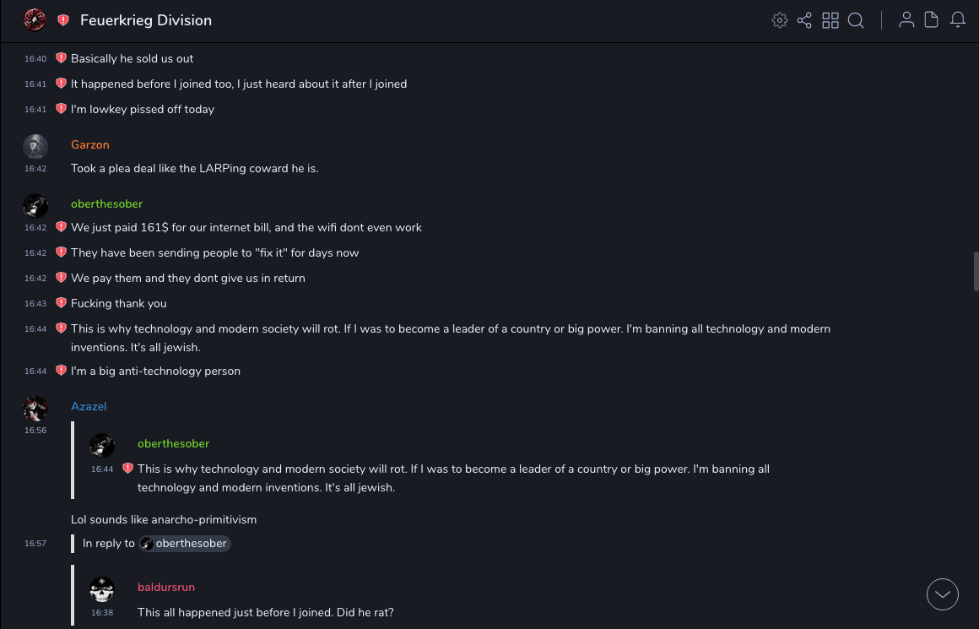
Task: Click the share icon in the top bar
Action: (x=804, y=20)
